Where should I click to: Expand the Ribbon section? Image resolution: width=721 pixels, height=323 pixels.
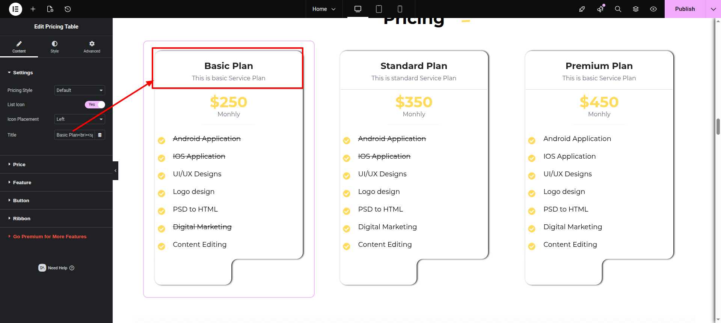click(22, 219)
